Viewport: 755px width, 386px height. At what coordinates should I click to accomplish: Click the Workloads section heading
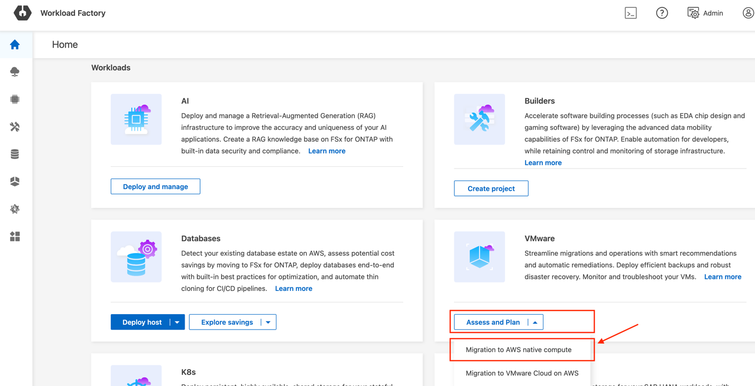[x=111, y=68]
